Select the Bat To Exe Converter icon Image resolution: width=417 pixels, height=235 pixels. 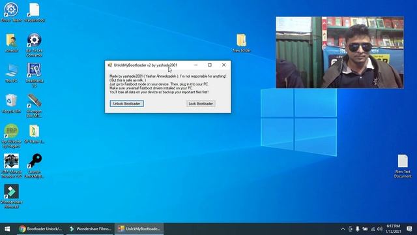click(34, 45)
